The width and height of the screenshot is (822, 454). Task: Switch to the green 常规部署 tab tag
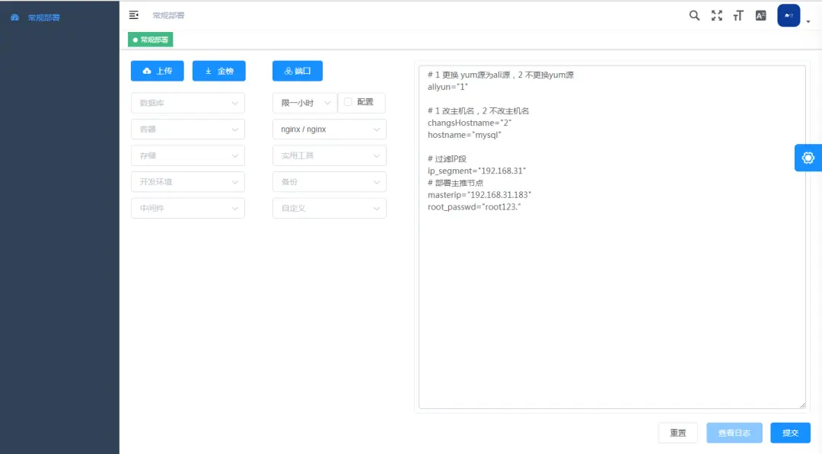point(151,40)
